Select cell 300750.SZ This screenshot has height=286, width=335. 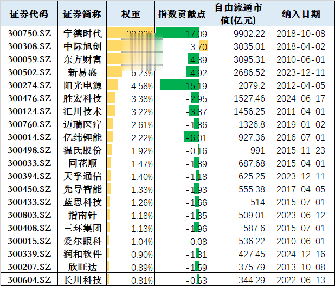pyautogui.click(x=29, y=34)
